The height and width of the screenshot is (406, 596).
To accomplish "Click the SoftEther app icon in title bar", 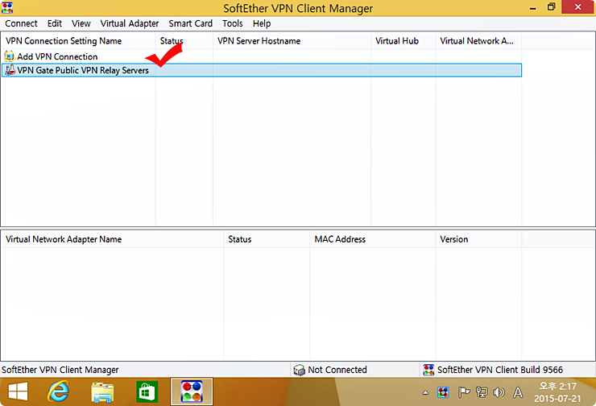I will (7, 7).
